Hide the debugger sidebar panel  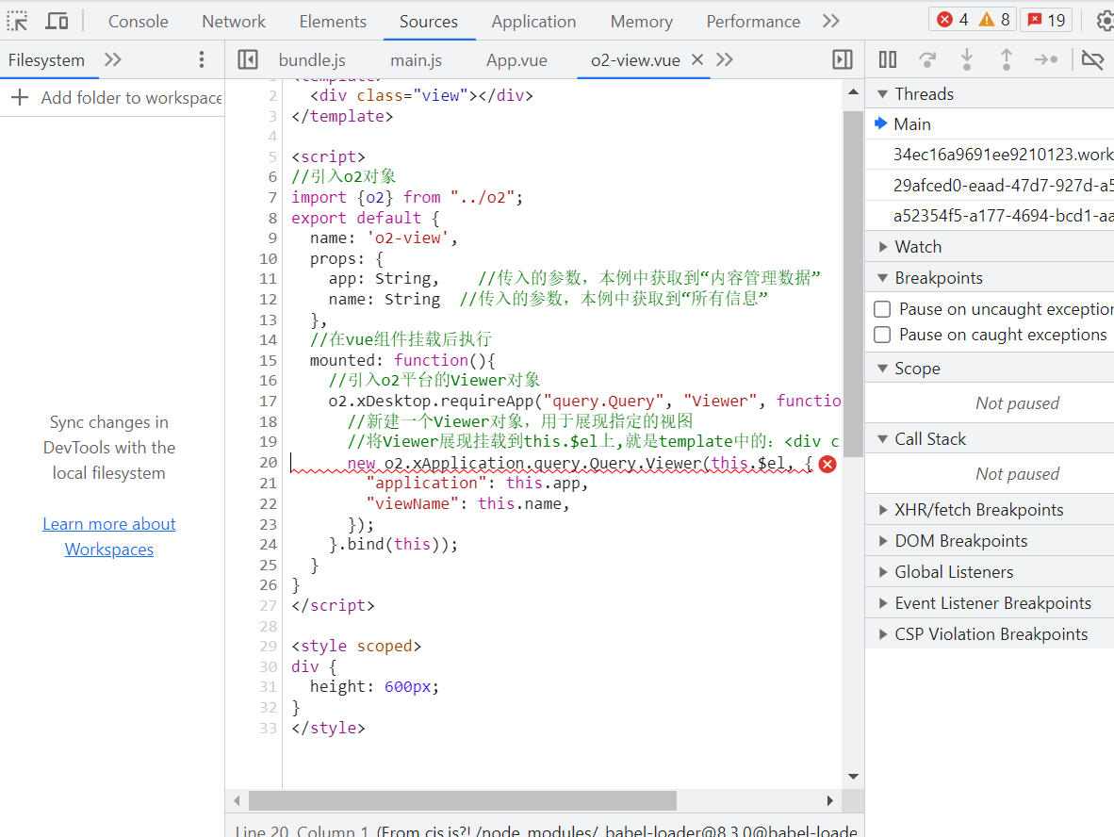pyautogui.click(x=843, y=60)
